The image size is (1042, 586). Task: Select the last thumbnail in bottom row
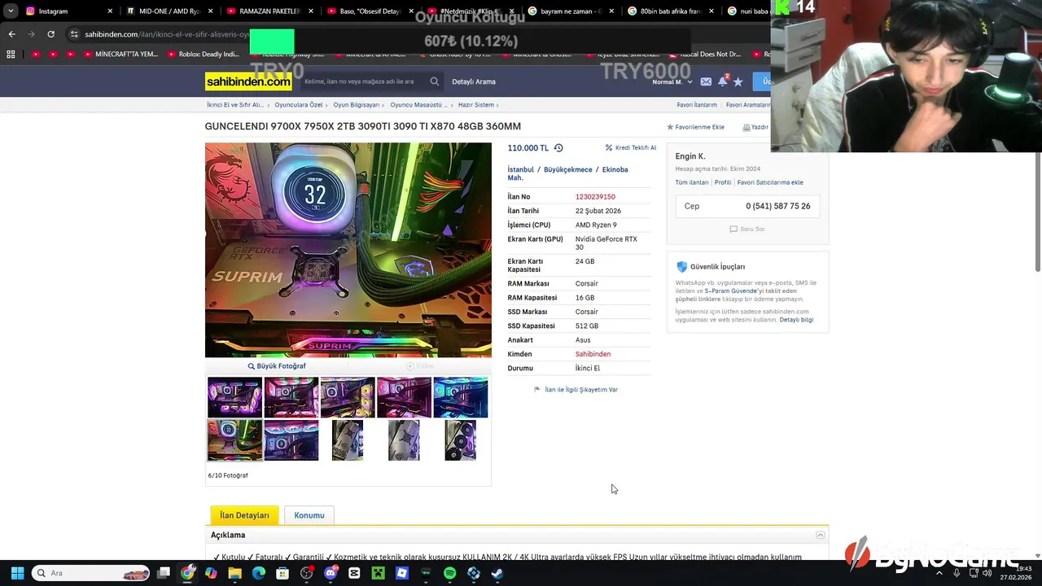pos(461,440)
